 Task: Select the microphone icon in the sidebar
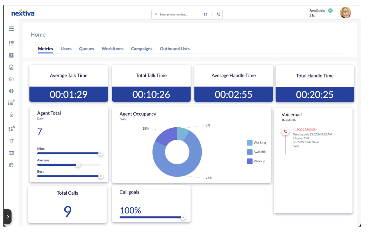point(11,114)
